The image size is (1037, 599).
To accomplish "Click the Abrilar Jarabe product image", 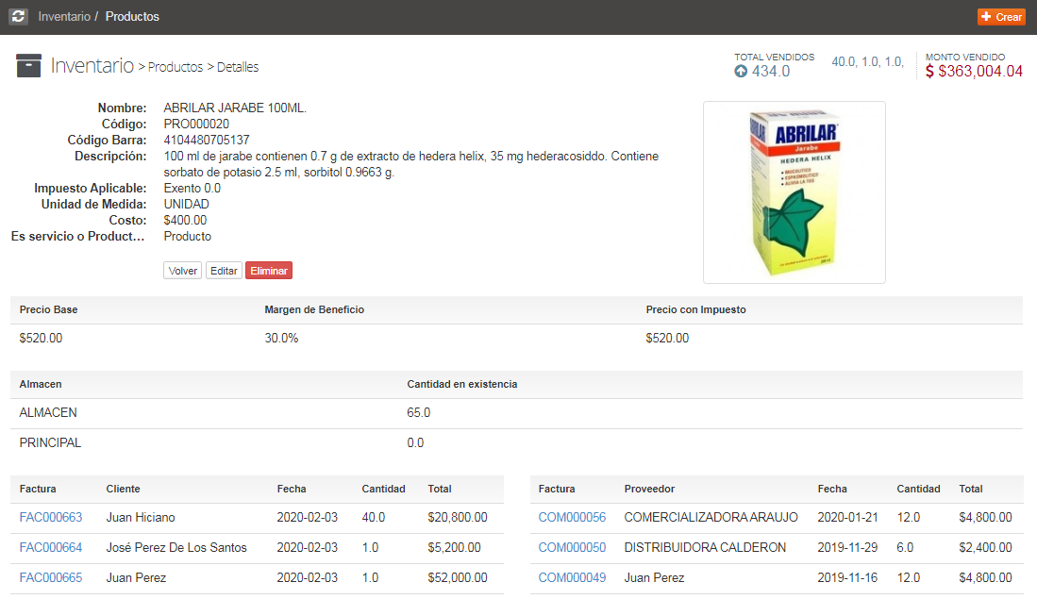I will tap(794, 191).
